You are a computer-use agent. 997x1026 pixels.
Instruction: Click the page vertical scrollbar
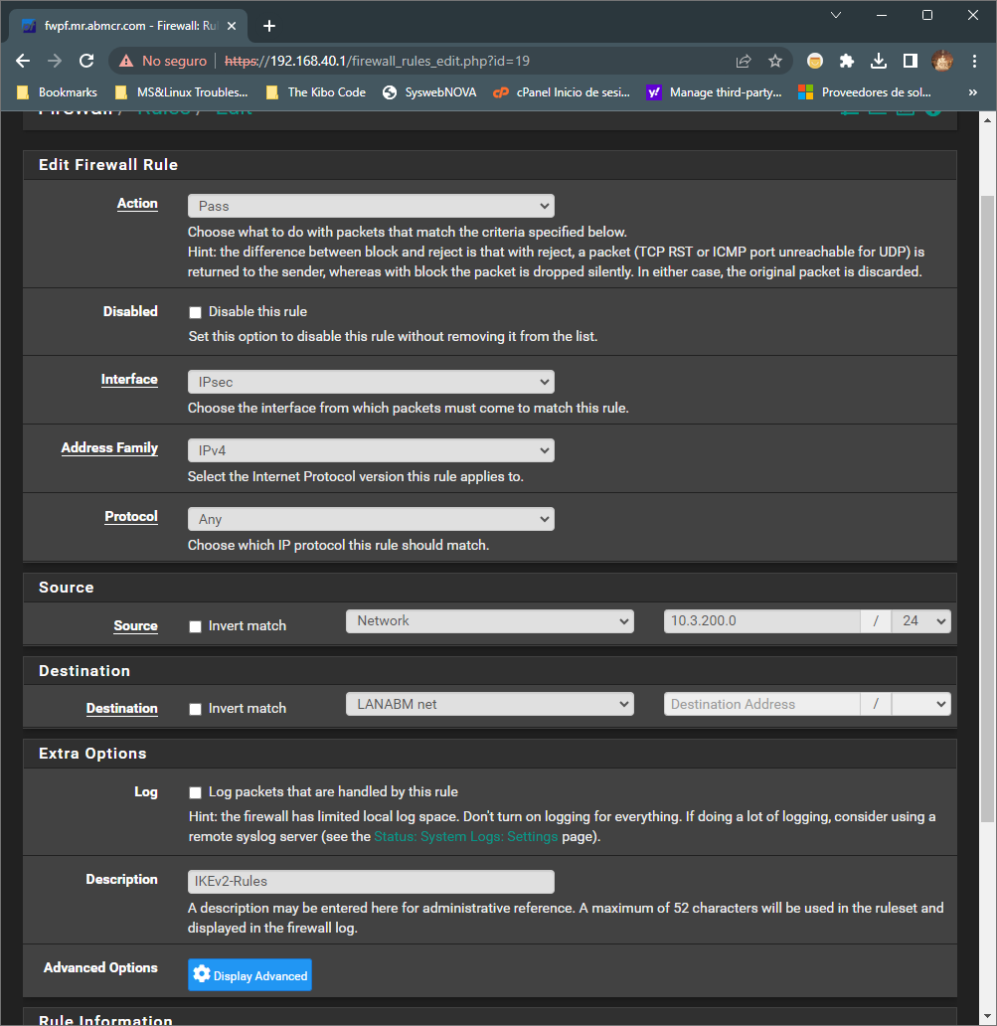[x=987, y=497]
